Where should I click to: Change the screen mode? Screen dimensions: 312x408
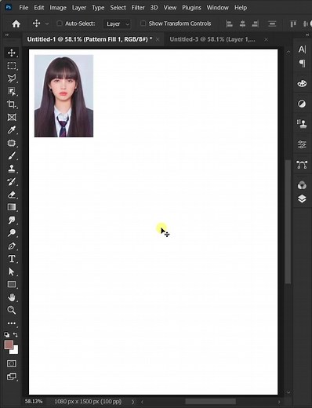point(12,377)
